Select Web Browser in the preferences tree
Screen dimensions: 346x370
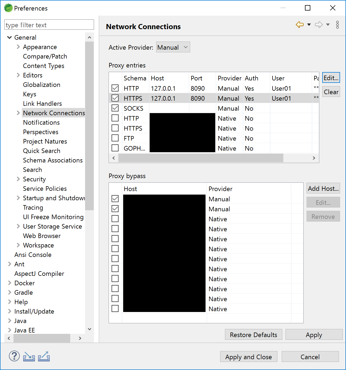pyautogui.click(x=42, y=236)
